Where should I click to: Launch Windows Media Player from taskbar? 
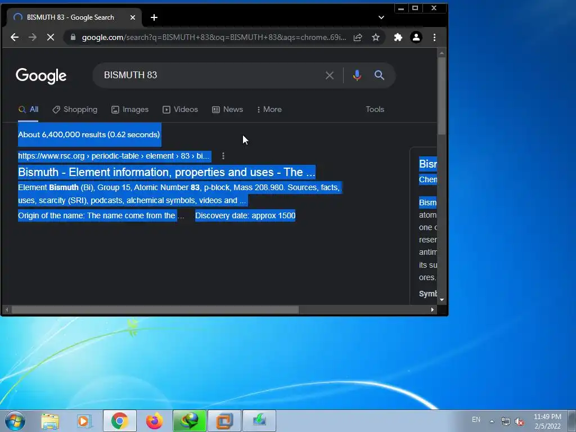coord(84,421)
